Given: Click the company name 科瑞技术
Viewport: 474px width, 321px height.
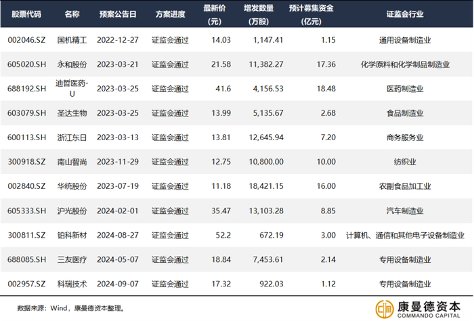Looking at the screenshot, I should (72, 284).
